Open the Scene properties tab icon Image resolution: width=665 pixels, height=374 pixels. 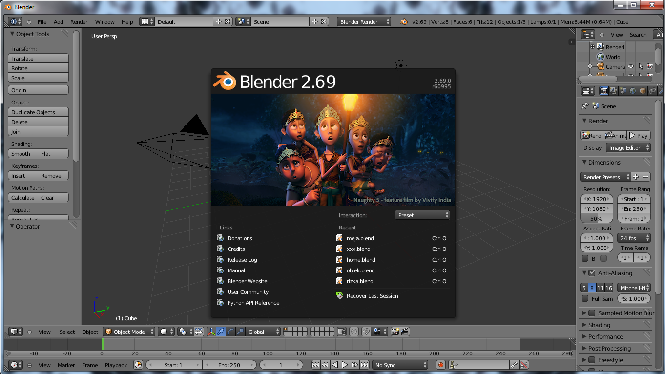click(x=623, y=91)
